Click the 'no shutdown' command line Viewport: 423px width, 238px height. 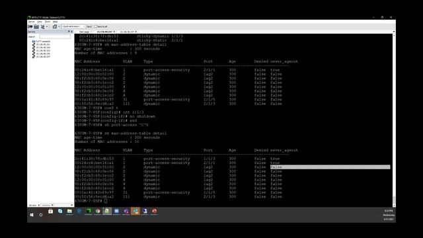pos(115,116)
